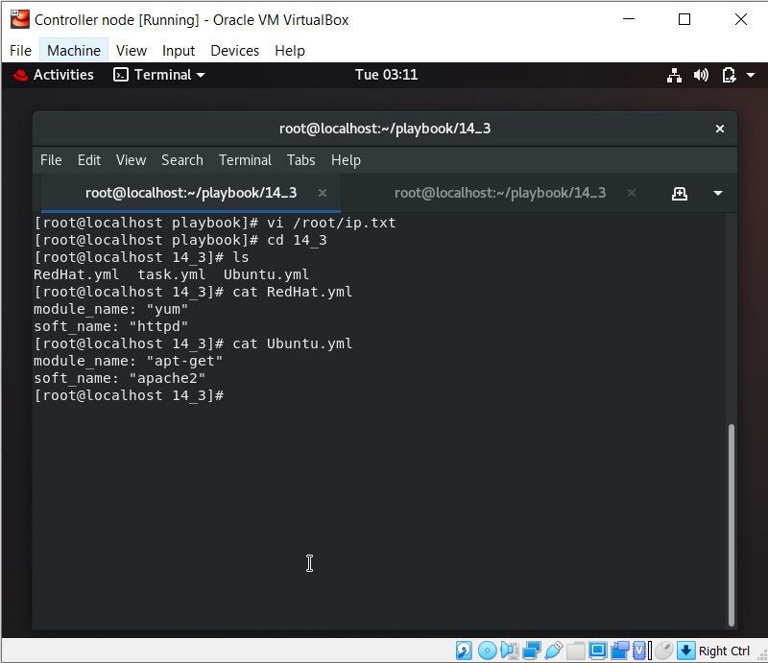768x663 pixels.
Task: Click the USB devices status icon
Action: click(x=554, y=651)
